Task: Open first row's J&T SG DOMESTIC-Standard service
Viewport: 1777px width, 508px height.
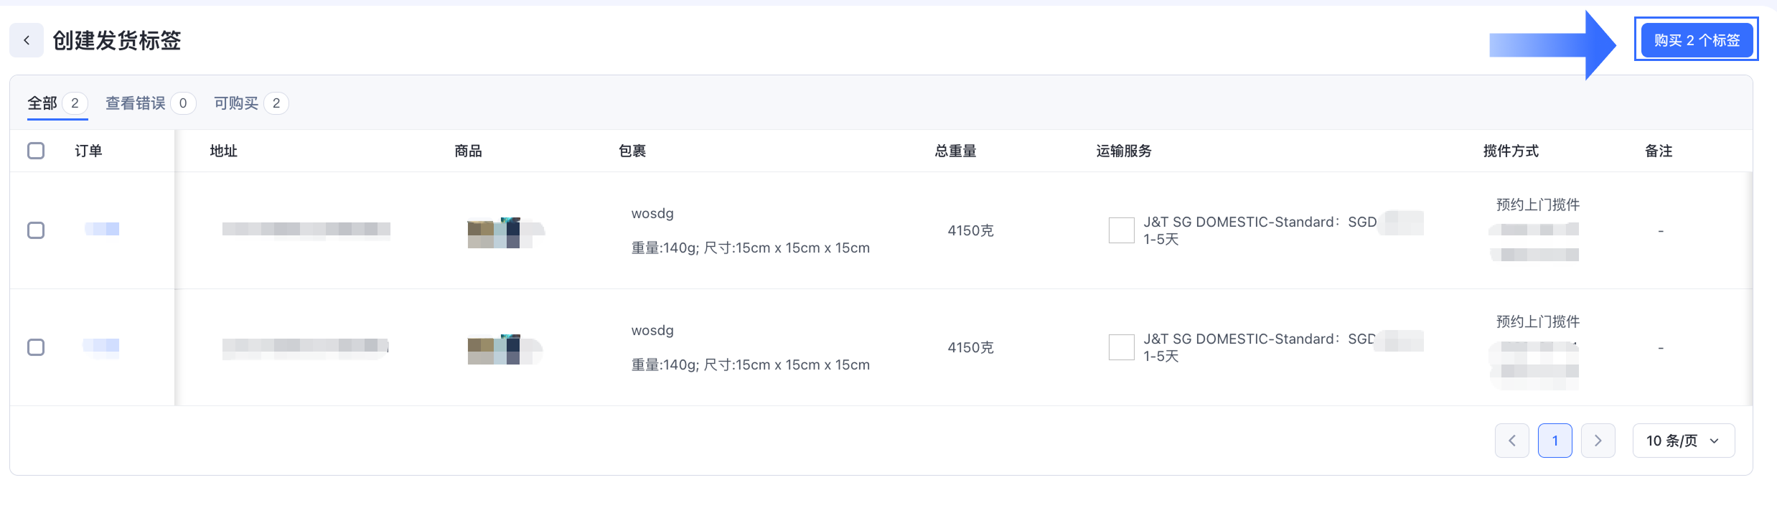Action: (x=1259, y=222)
